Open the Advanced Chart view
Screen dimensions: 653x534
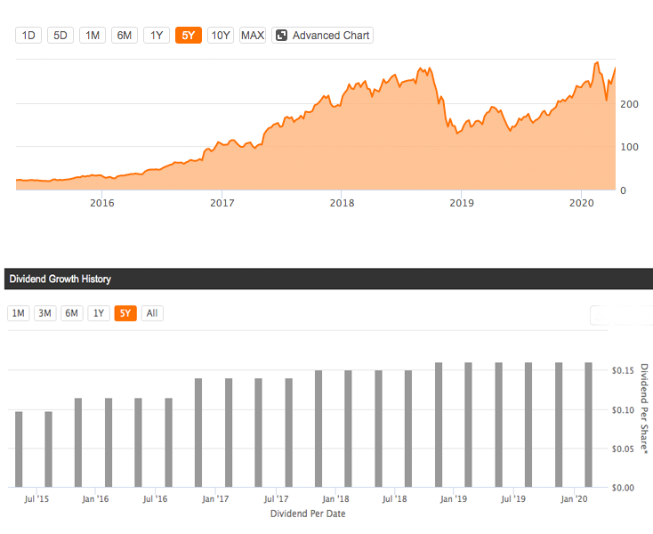tap(322, 36)
